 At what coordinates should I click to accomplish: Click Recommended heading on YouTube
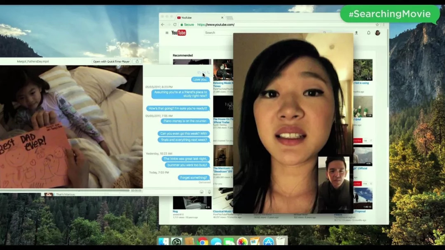coord(183,56)
